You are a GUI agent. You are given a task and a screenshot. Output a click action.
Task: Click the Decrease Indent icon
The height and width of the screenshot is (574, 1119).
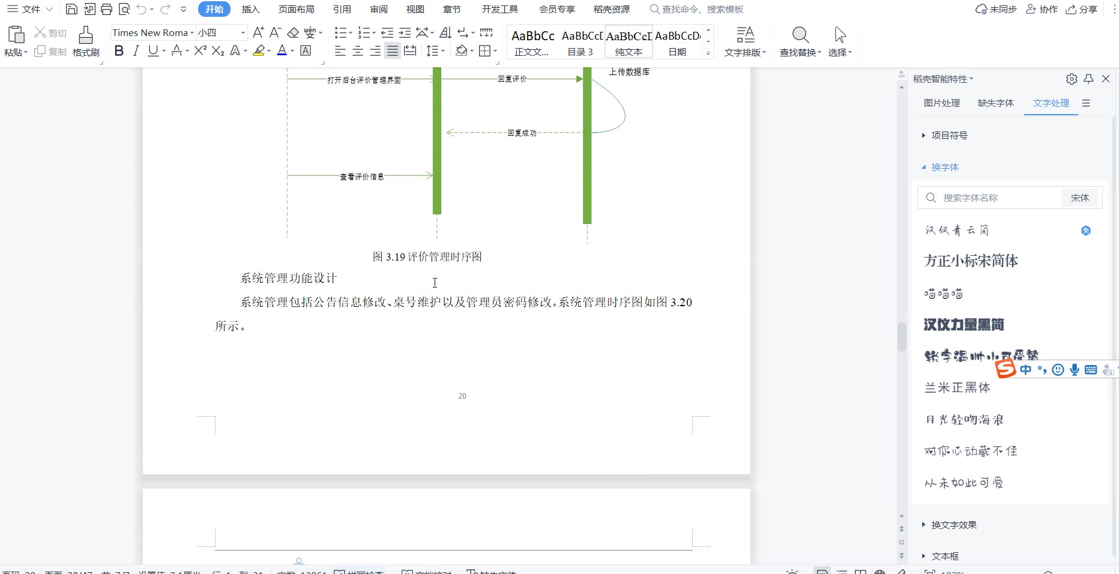[387, 32]
